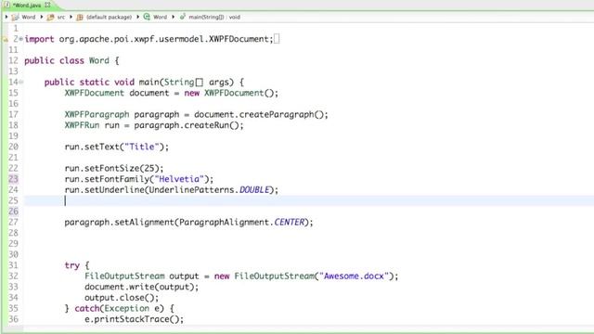The image size is (594, 334).
Task: Open the Word project breadcrumb item
Action: 29,17
